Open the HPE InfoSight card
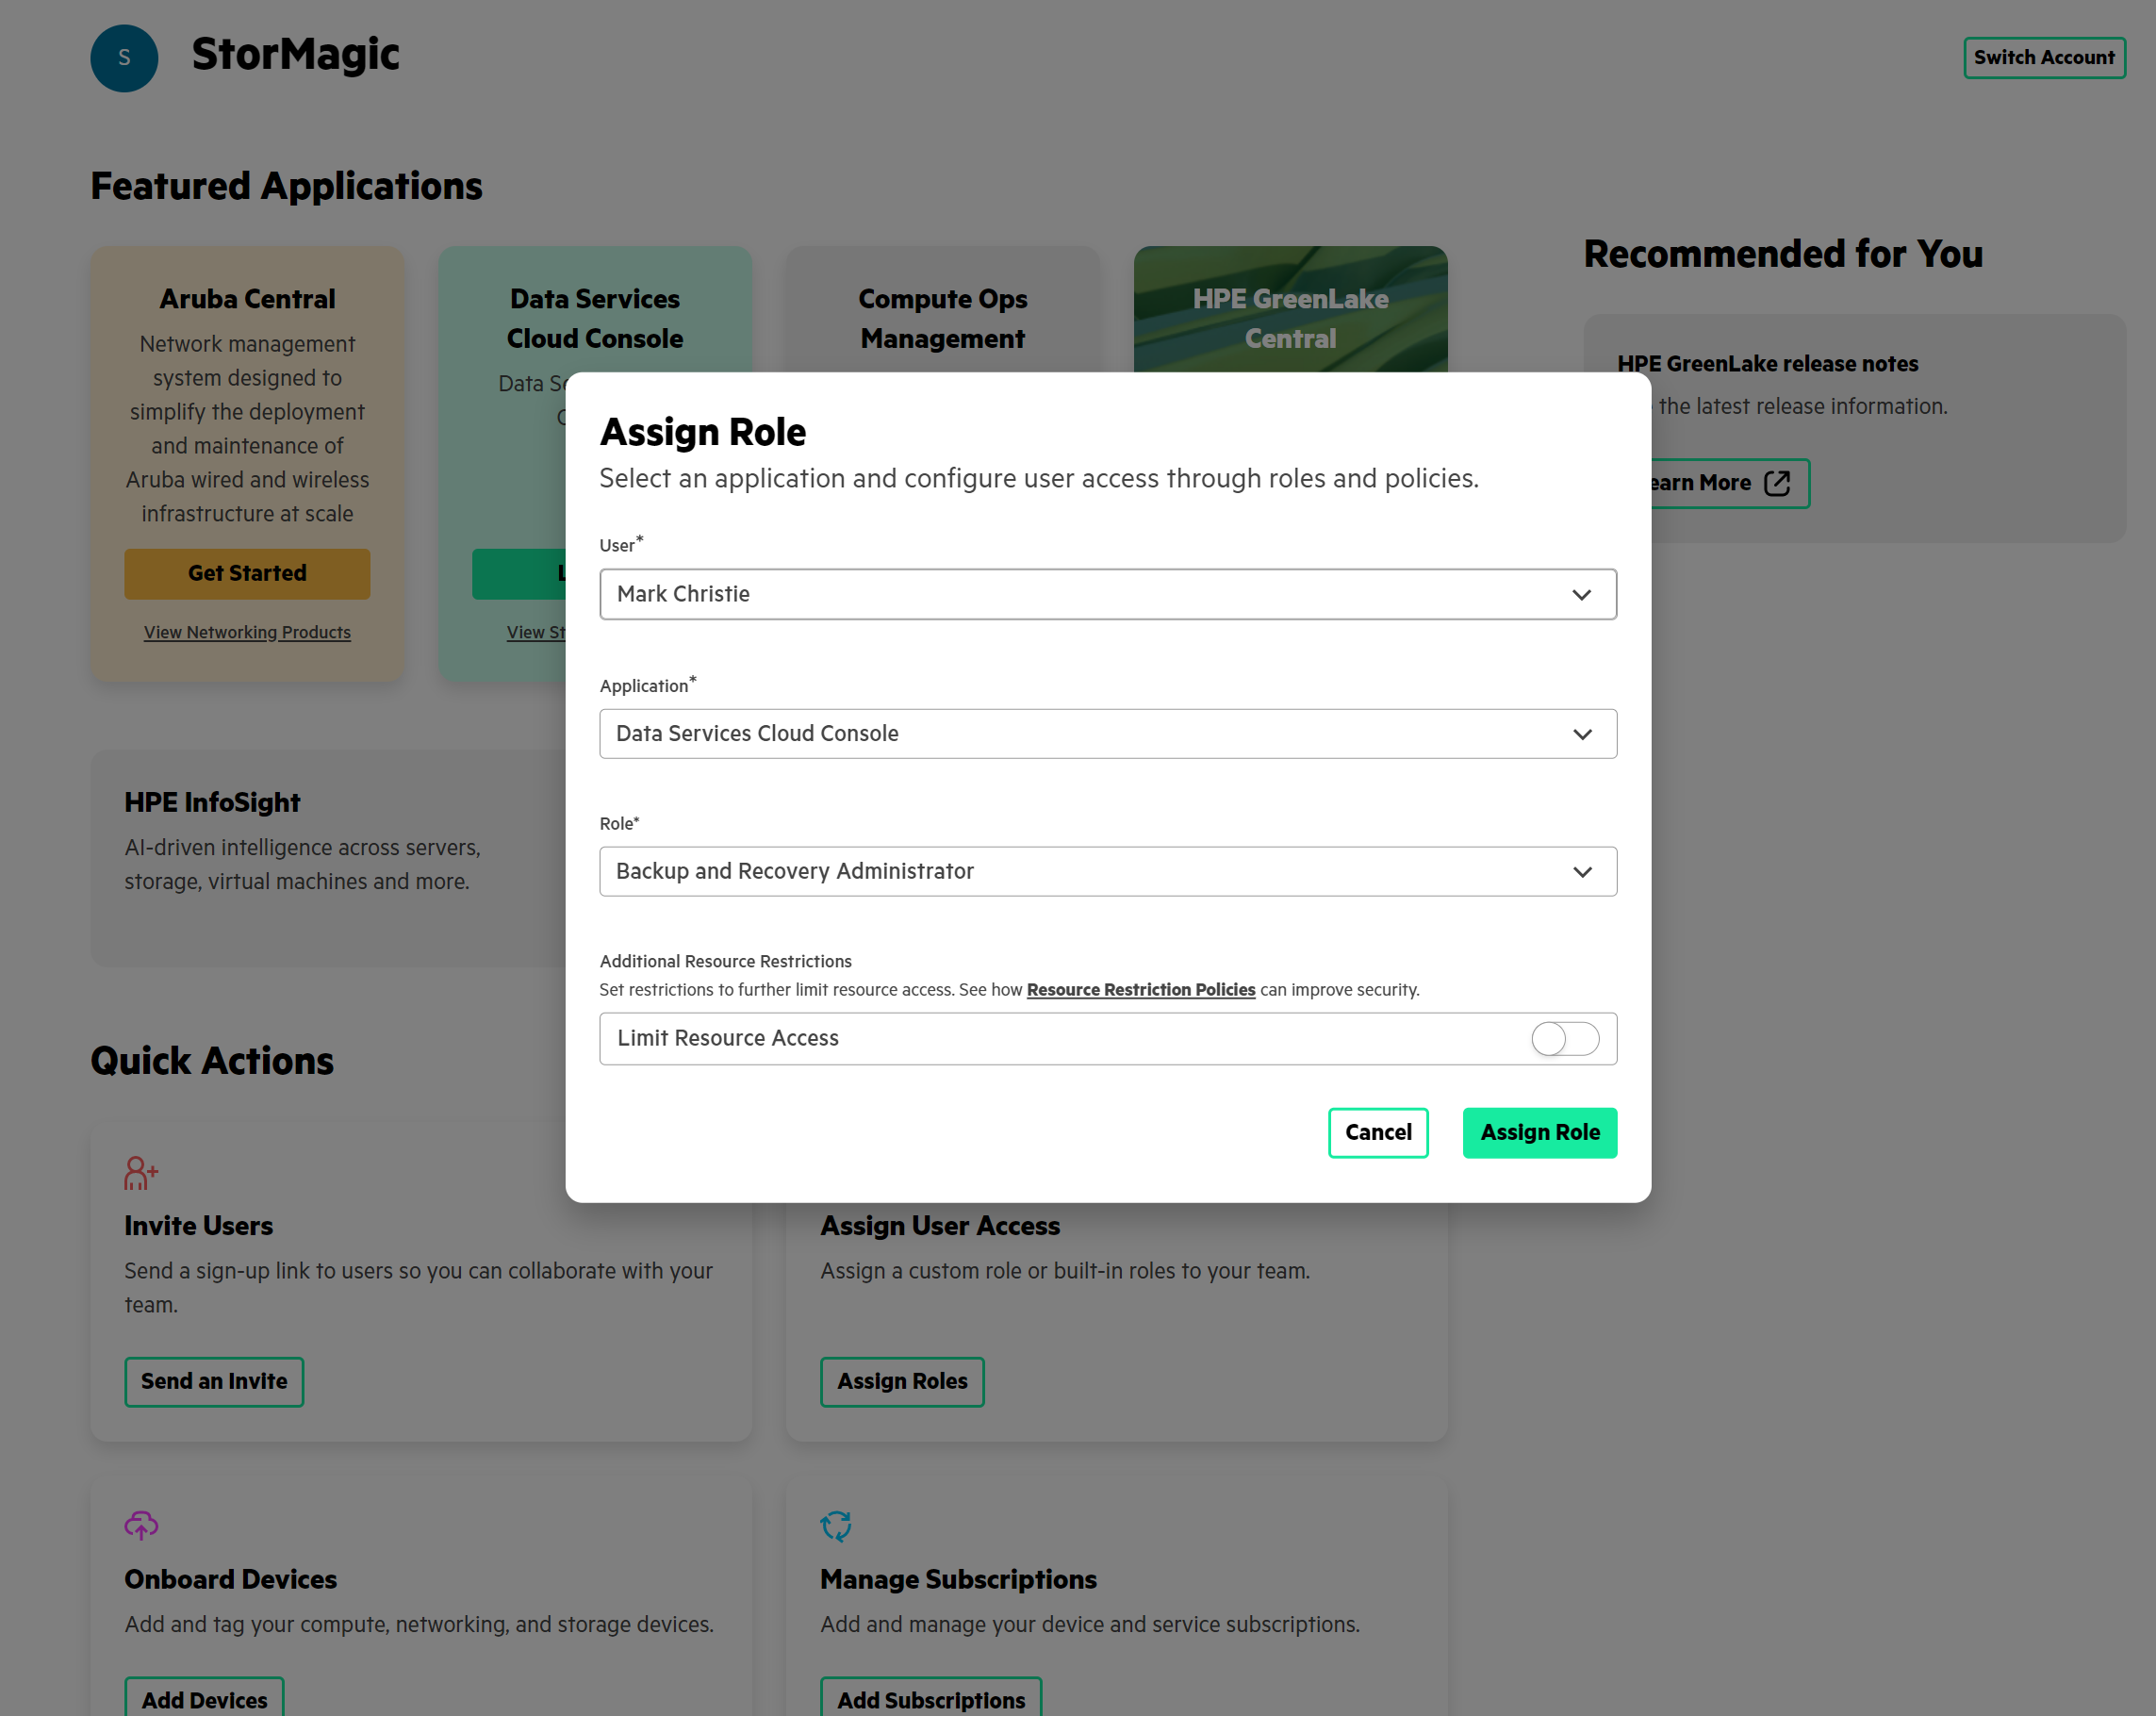The height and width of the screenshot is (1716, 2156). tap(328, 857)
